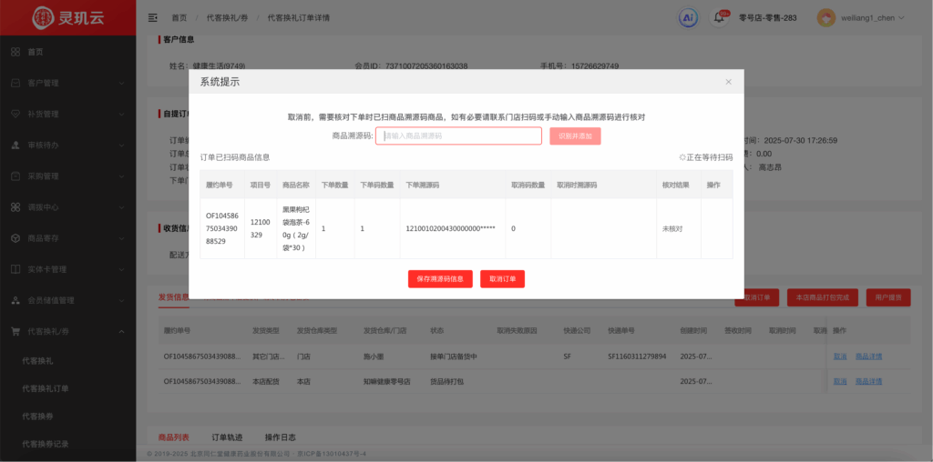Switch to the 操作日志 tab
Screen dimensions: 933x462
(280, 437)
